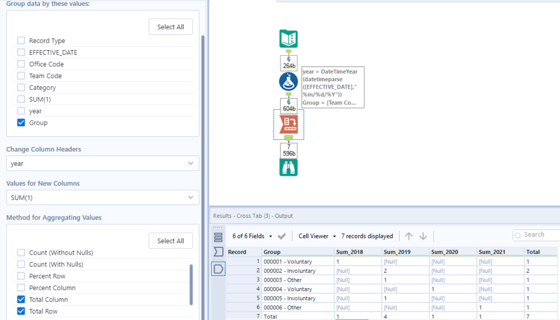Select the Cross Tab tool on the canvas
The height and width of the screenshot is (320, 560).
[x=288, y=124]
